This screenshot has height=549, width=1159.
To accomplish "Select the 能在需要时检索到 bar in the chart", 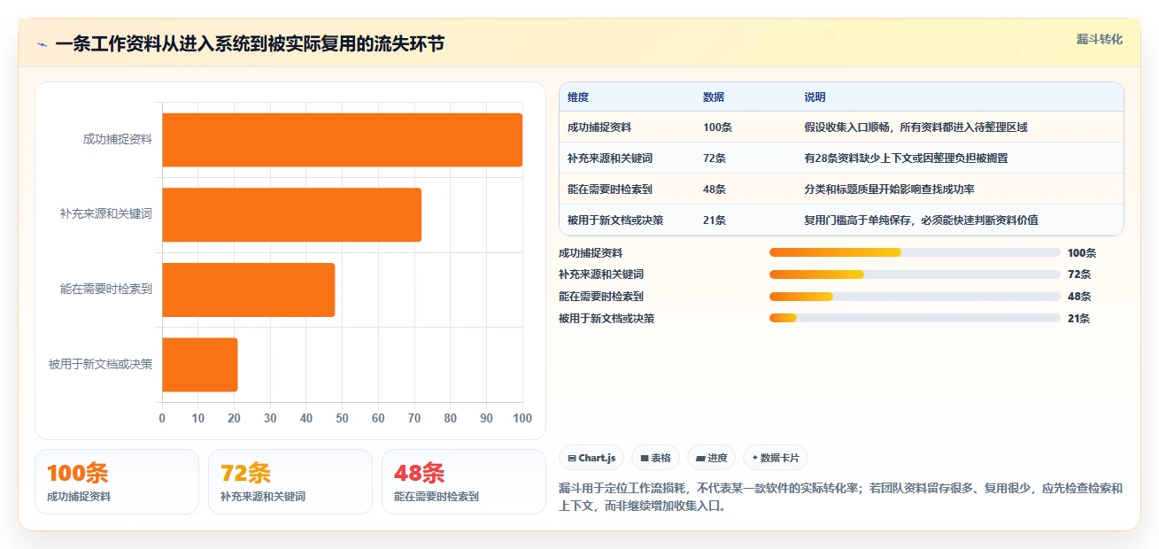I will pyautogui.click(x=248, y=290).
